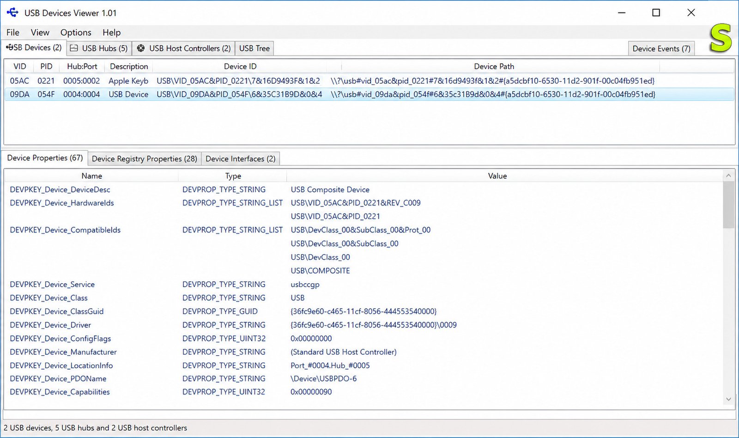Open the Options menu

pos(76,32)
